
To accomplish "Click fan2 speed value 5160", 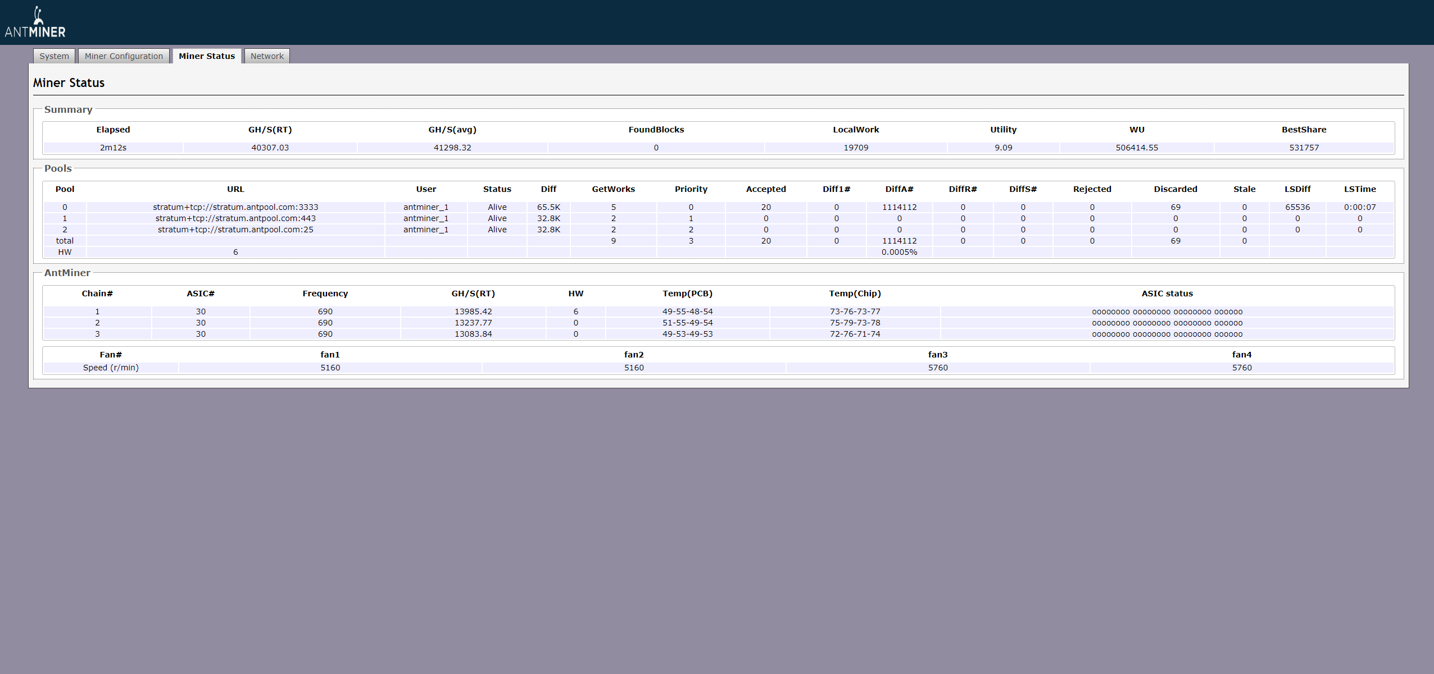I will 634,368.
